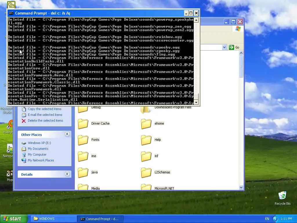297x223 pixels.
Task: E-mail the selected items link
Action: 45,115
